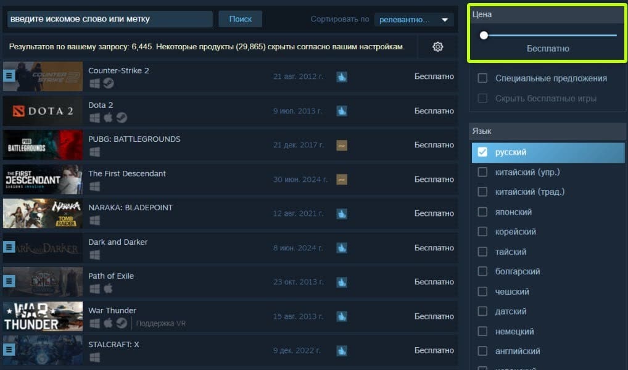Tick the чешский language checkbox
The width and height of the screenshot is (628, 370).
pyautogui.click(x=482, y=292)
